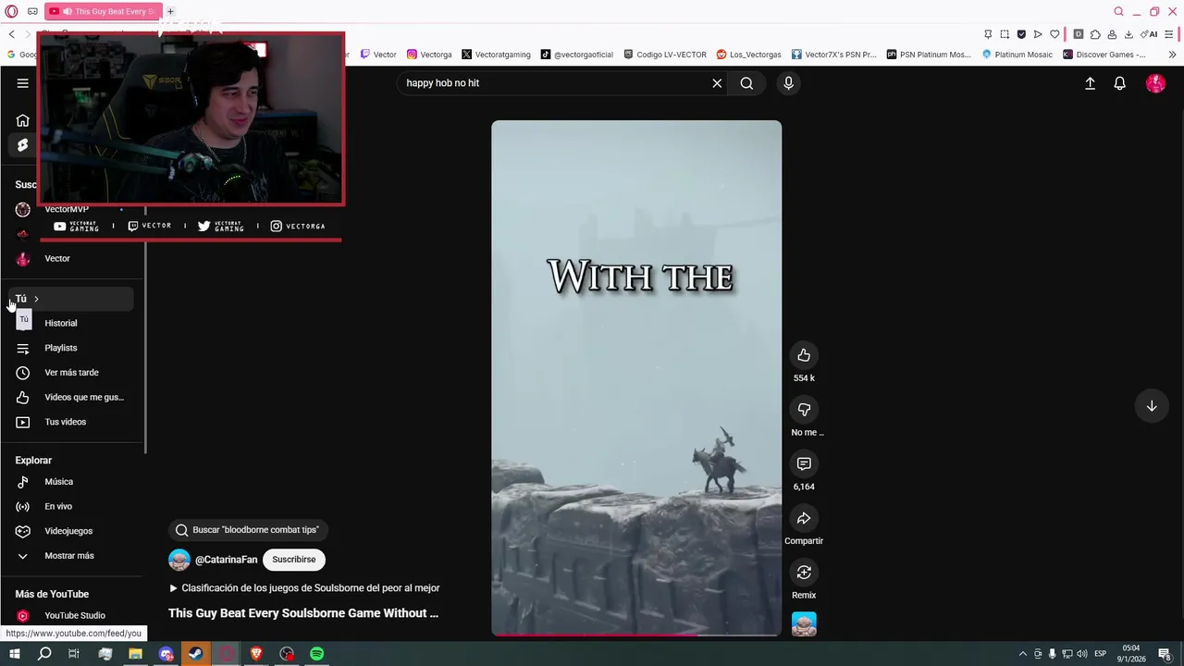Open Steam from the Windows taskbar
This screenshot has width=1184, height=666.
(x=196, y=654)
